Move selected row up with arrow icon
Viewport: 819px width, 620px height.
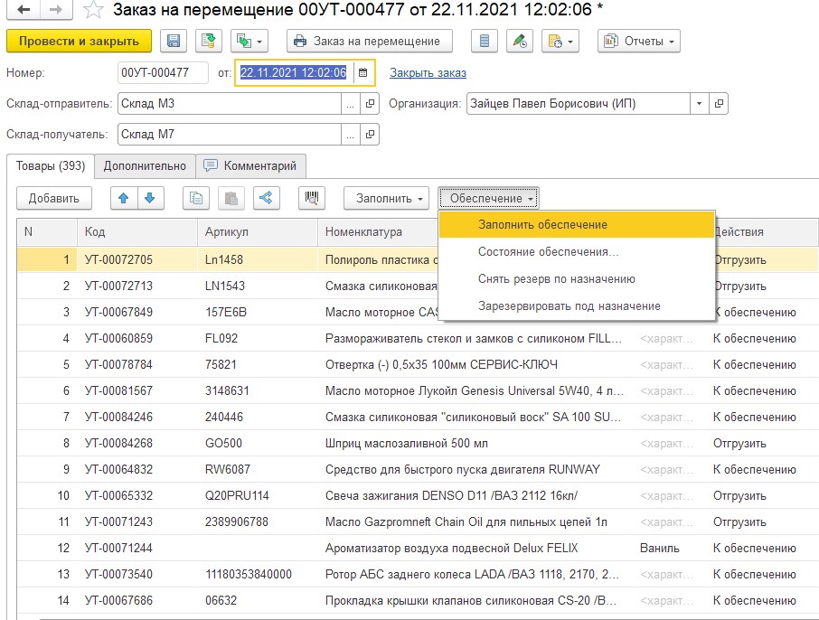pyautogui.click(x=125, y=198)
